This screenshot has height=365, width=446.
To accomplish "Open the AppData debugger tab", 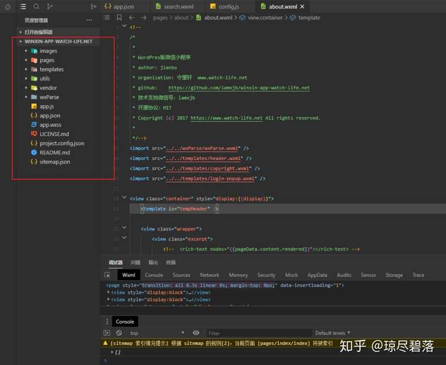I will [317, 275].
